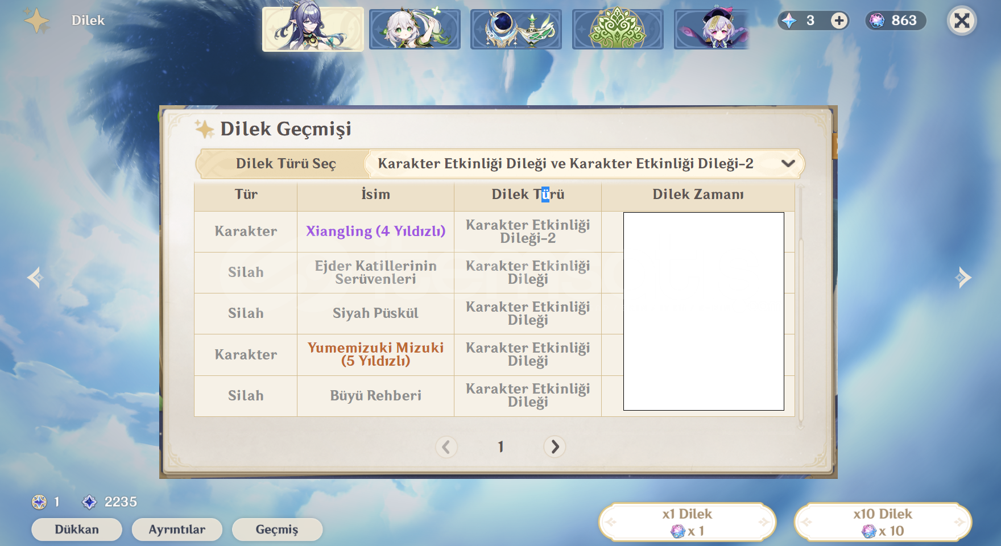The image size is (1001, 546).
Task: Click the Geçmiş history button
Action: coord(277,530)
